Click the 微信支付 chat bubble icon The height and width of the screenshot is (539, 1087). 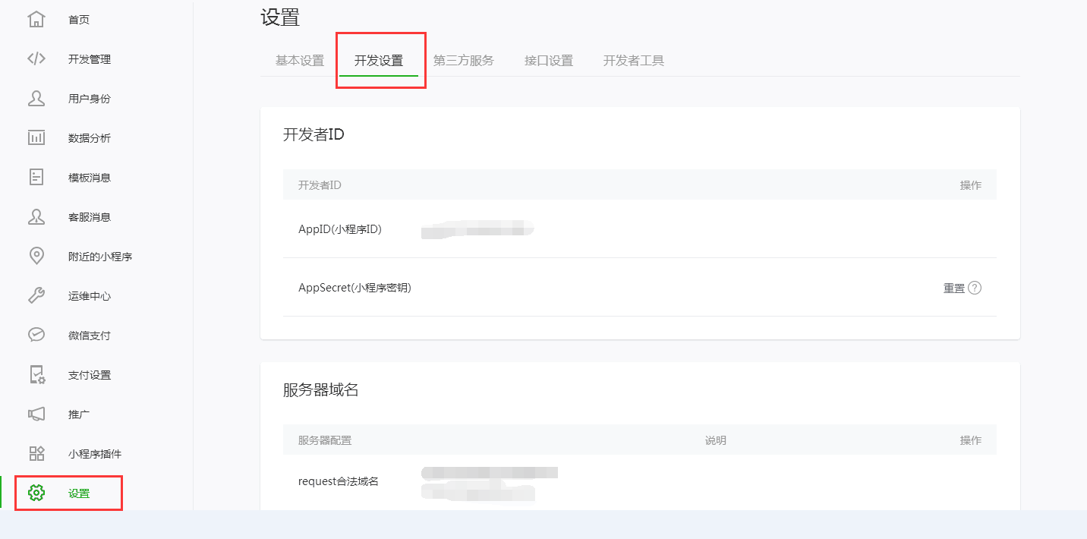tap(36, 336)
